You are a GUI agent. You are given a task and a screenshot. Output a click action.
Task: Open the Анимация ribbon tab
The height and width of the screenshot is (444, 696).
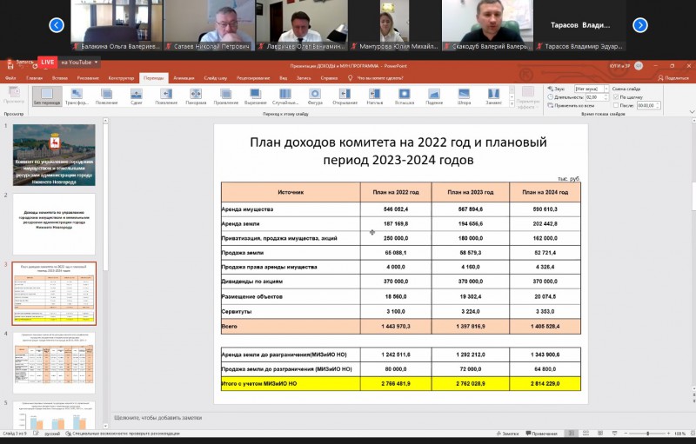tap(184, 77)
